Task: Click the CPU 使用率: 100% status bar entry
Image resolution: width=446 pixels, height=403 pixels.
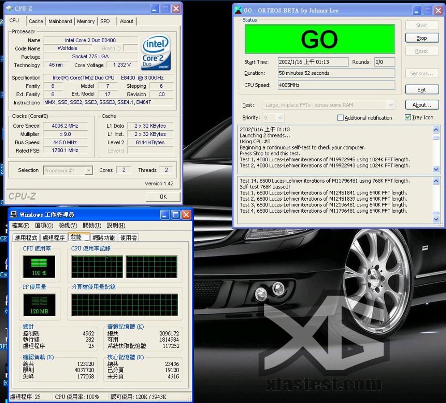Action: 77,397
